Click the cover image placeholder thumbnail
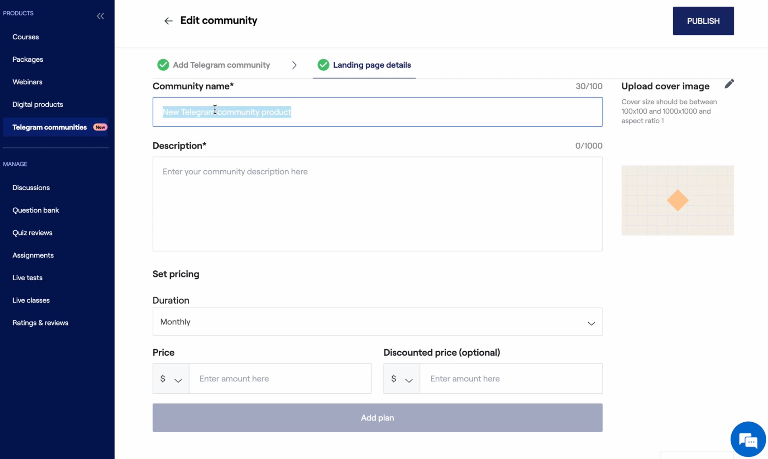This screenshot has height=459, width=768. click(677, 201)
